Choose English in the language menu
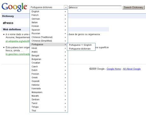The height and width of the screenshot is (115, 146). point(49,11)
